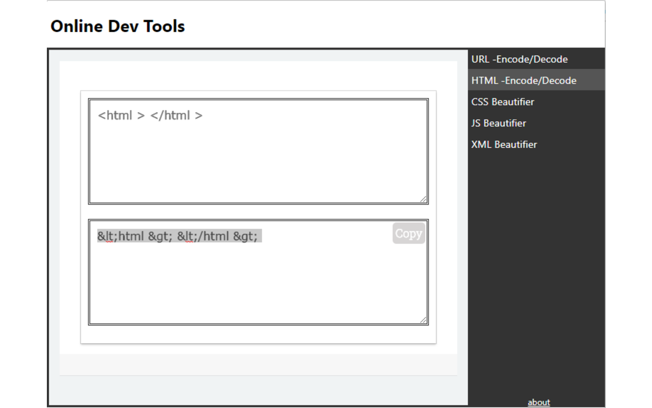
Task: Click the Copy button in the output box
Action: [409, 234]
